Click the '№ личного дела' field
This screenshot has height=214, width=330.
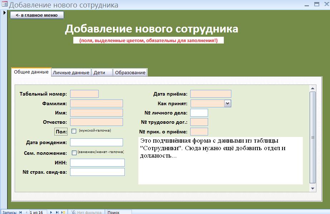point(199,113)
